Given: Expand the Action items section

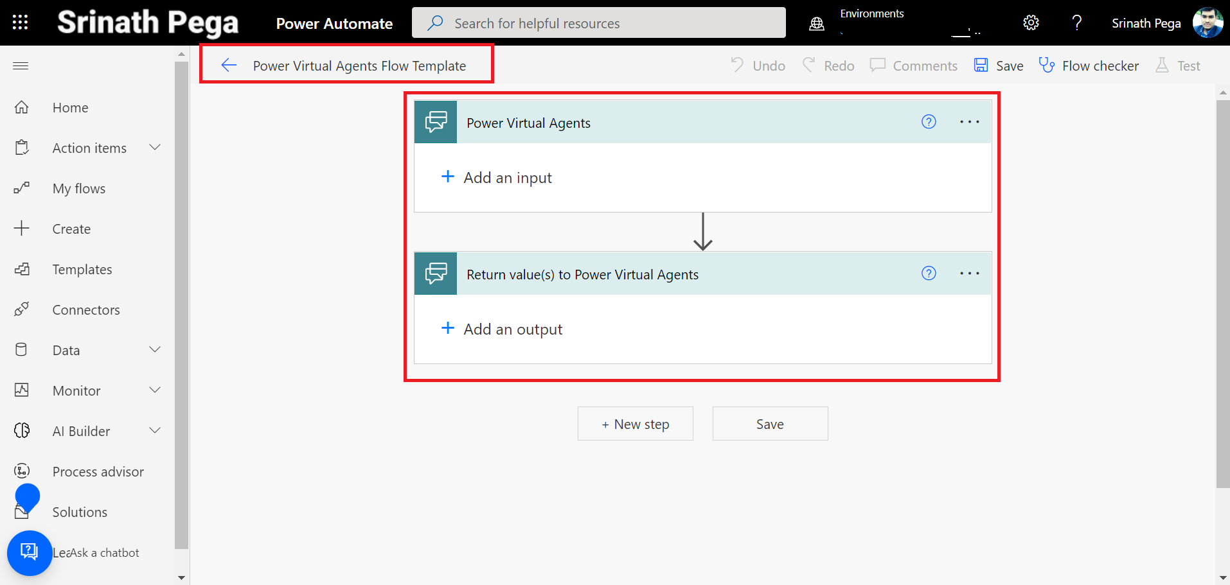Looking at the screenshot, I should click(155, 148).
